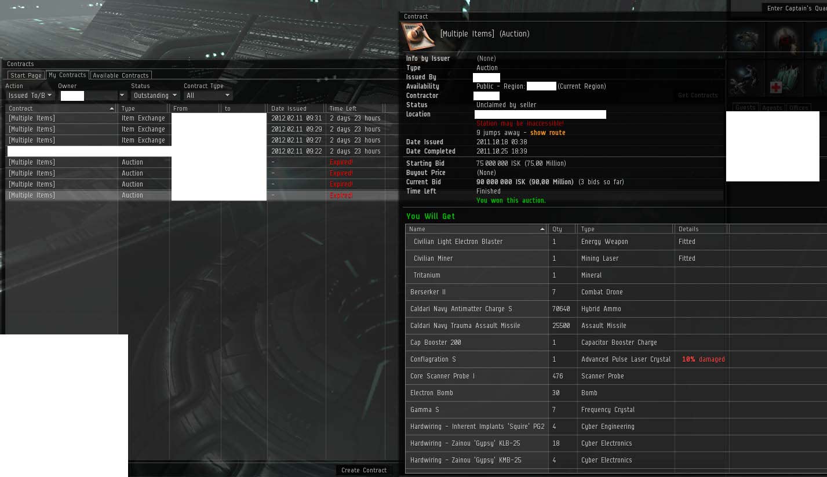Select the highlighted expired Auction contract row
Image resolution: width=827 pixels, height=477 pixels.
click(202, 195)
